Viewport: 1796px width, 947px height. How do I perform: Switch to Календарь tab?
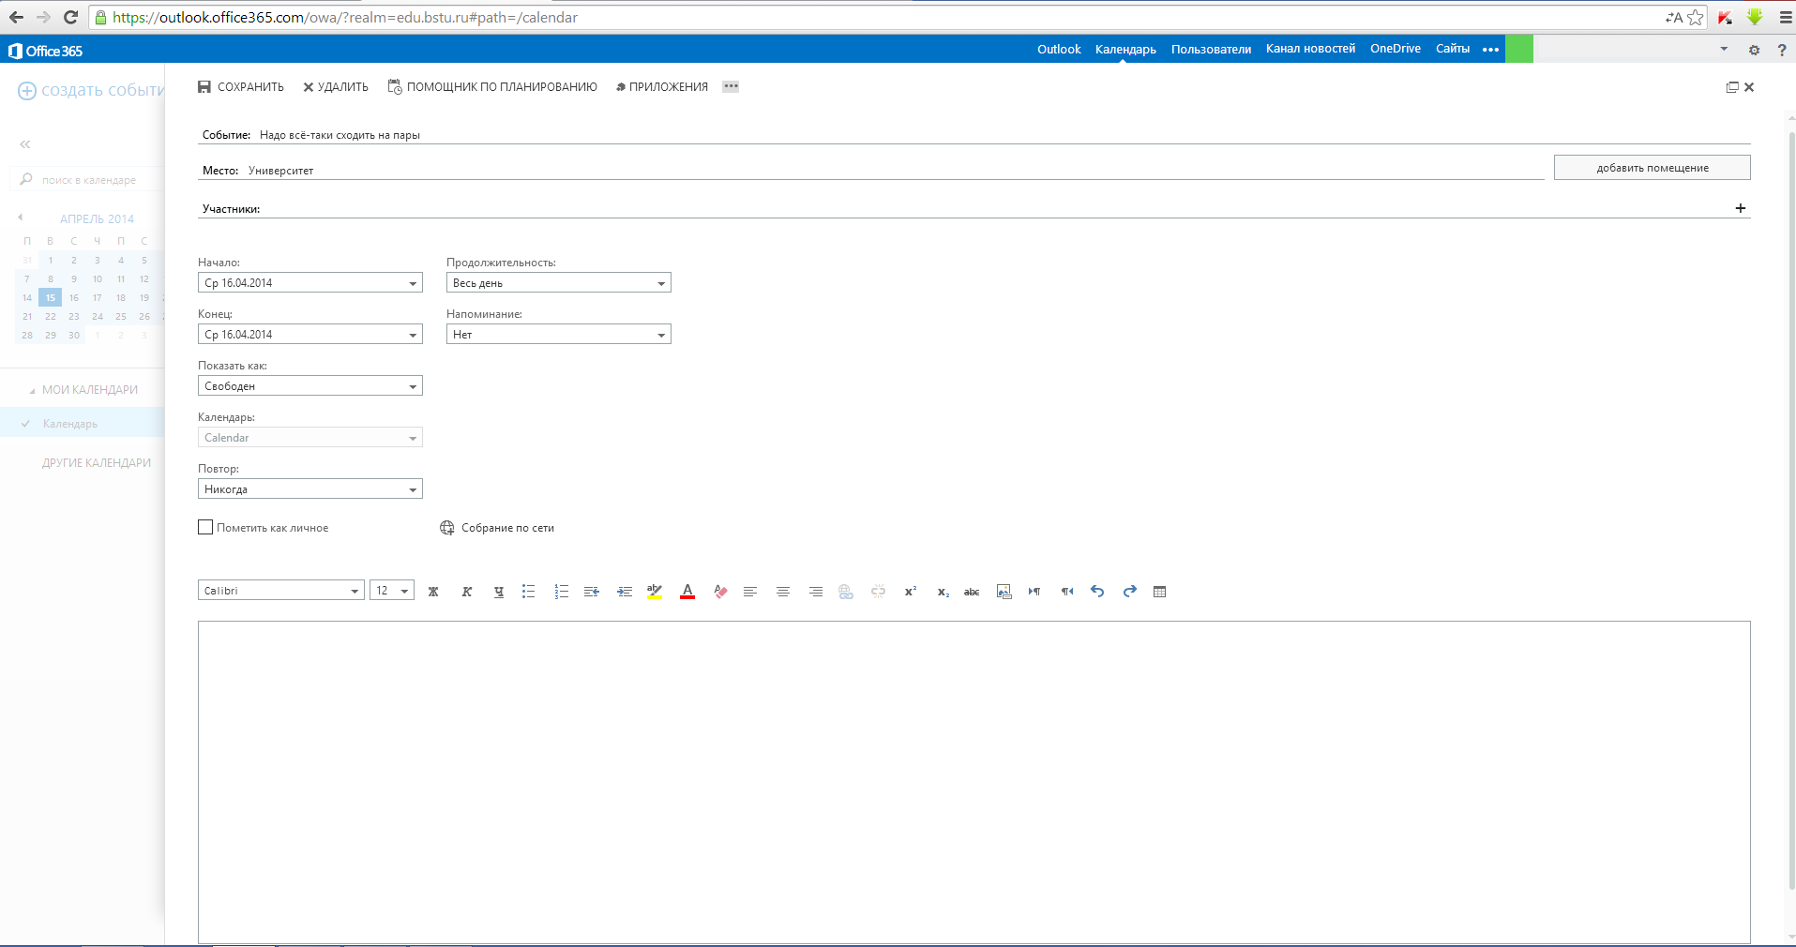point(1125,49)
